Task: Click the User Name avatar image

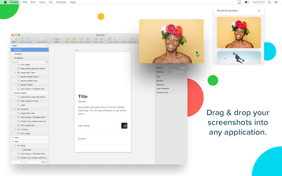Action: 124,126
